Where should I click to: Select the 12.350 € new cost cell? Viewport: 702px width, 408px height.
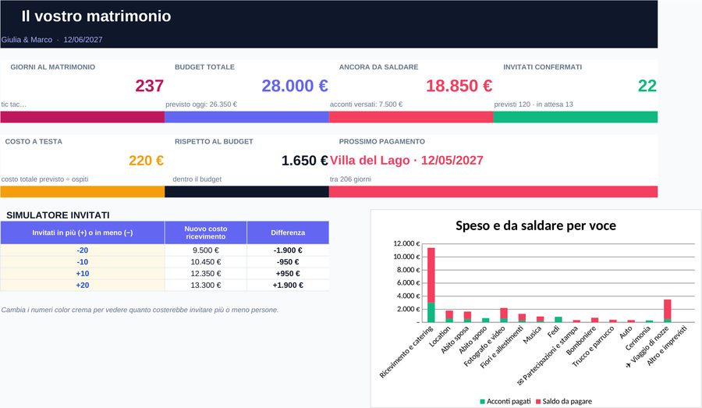(205, 274)
